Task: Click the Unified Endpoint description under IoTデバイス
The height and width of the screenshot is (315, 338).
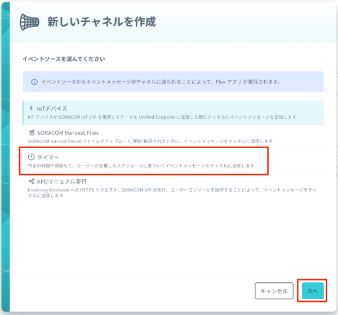Action: [x=162, y=117]
